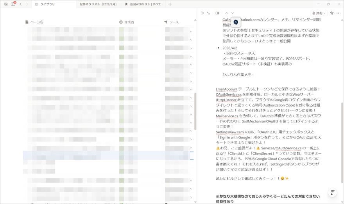Switch the peek layout mode icon
This screenshot has width=344, height=204.
(217, 13)
